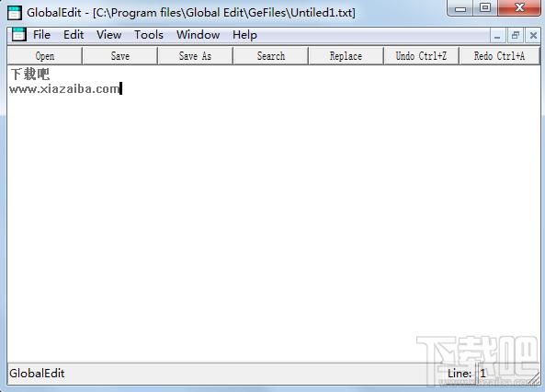Click the Save As button

click(196, 56)
